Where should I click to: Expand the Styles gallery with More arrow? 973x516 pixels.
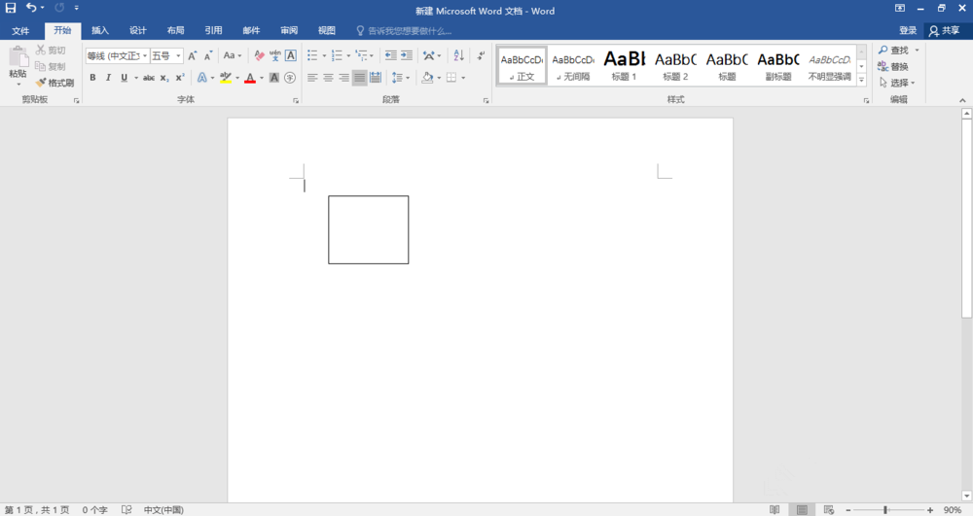click(x=861, y=80)
